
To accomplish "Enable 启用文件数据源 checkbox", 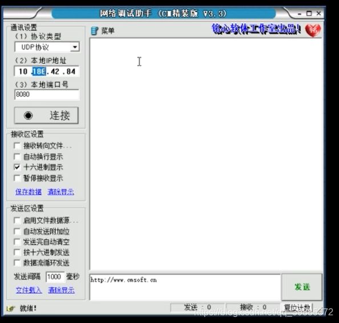I will 17,220.
